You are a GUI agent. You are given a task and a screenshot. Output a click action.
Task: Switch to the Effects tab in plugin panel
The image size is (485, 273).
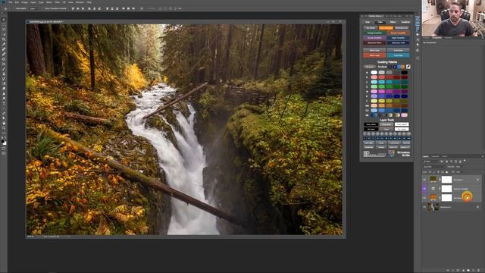point(393,22)
